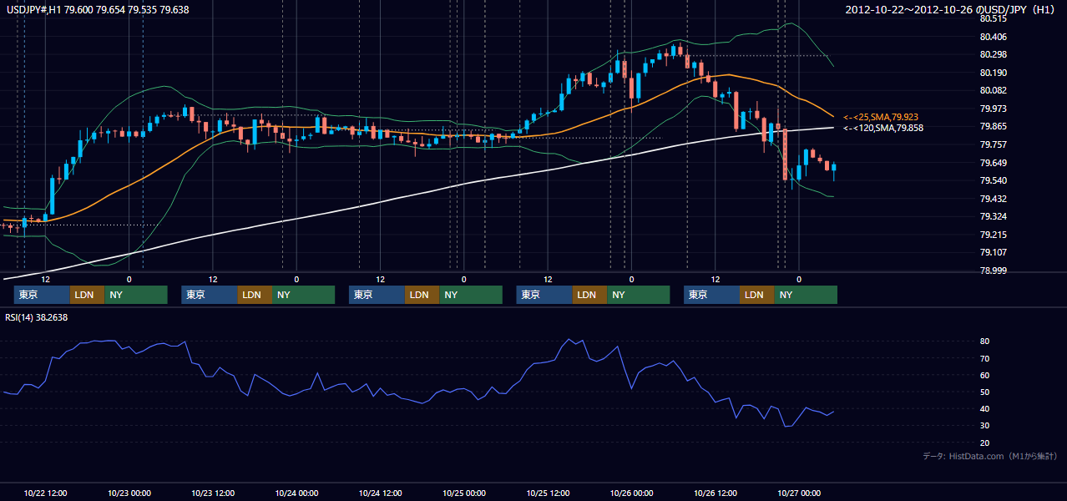Click price axis label 78.999

tap(994, 271)
